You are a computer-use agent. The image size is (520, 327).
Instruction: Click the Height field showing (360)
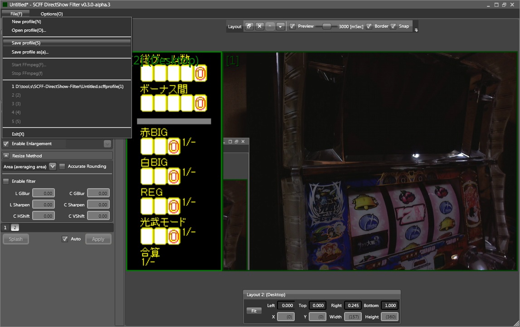tap(390, 317)
